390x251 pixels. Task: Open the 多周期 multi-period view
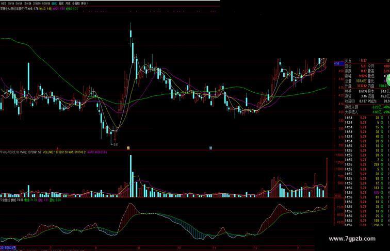point(76,4)
